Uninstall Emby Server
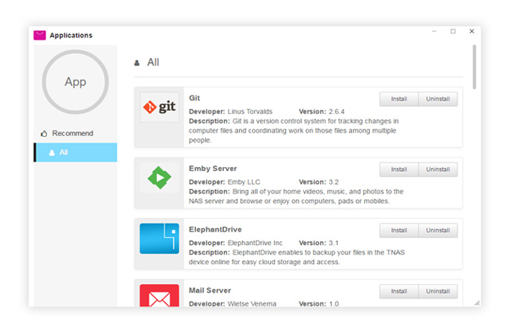 437,169
